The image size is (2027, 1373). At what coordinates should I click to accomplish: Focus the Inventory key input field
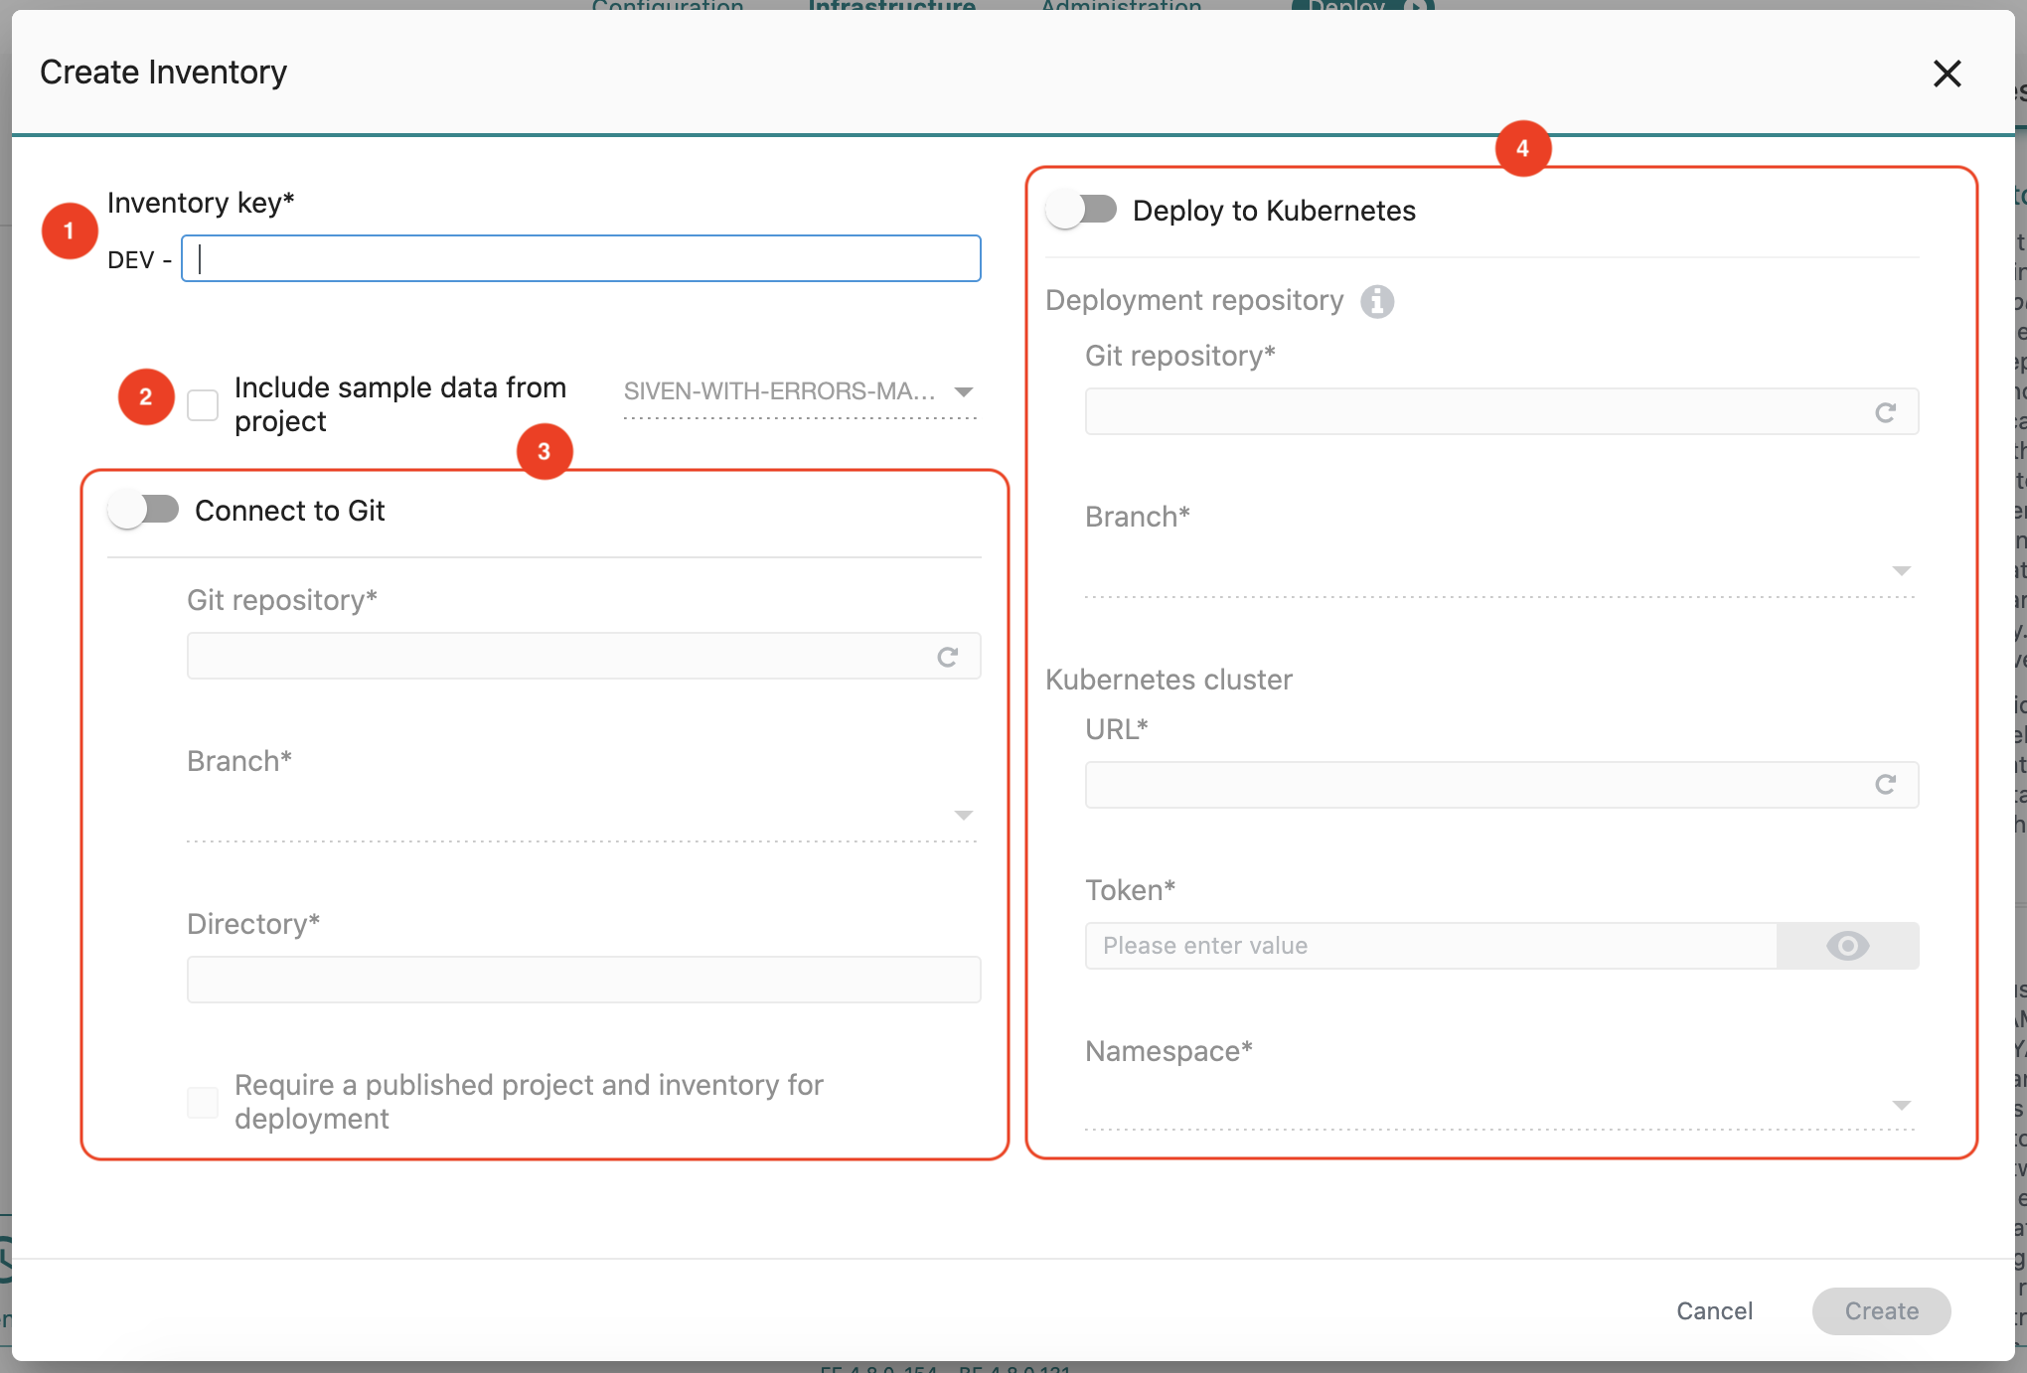pyautogui.click(x=581, y=259)
